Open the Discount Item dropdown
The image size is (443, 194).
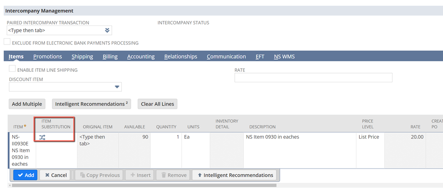(x=117, y=87)
